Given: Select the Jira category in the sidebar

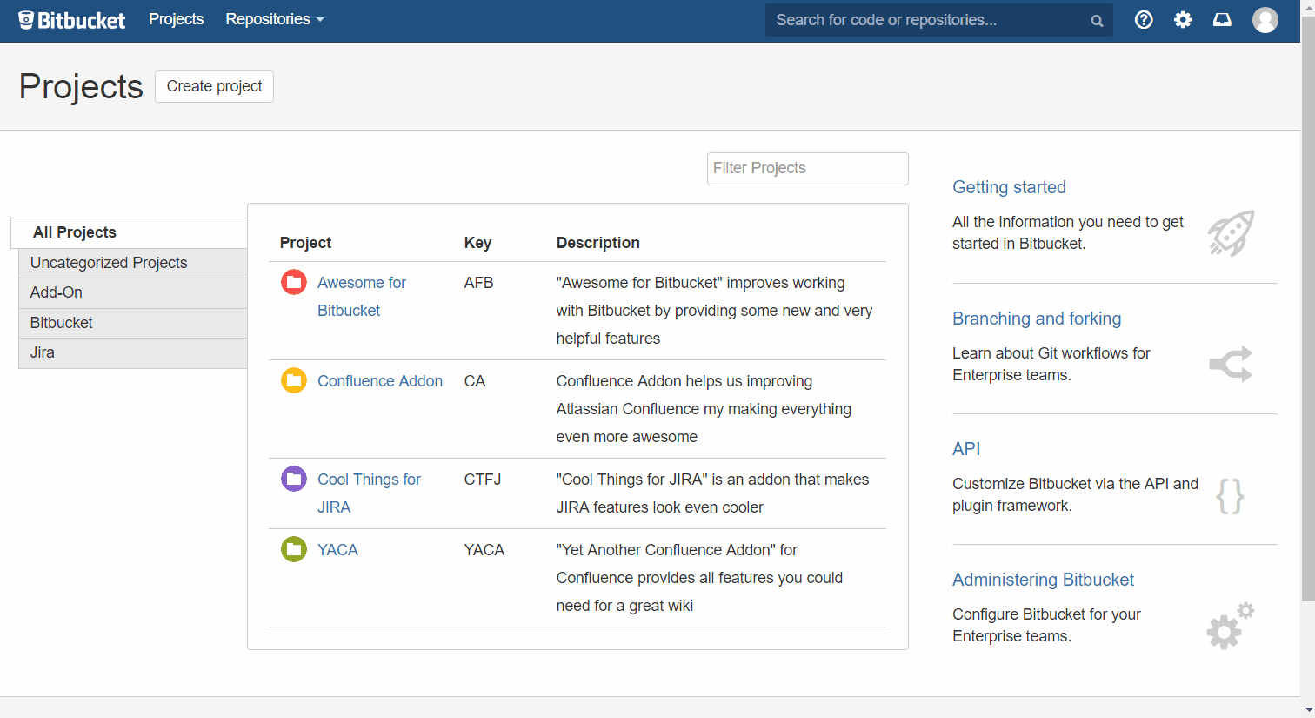Looking at the screenshot, I should click(42, 352).
